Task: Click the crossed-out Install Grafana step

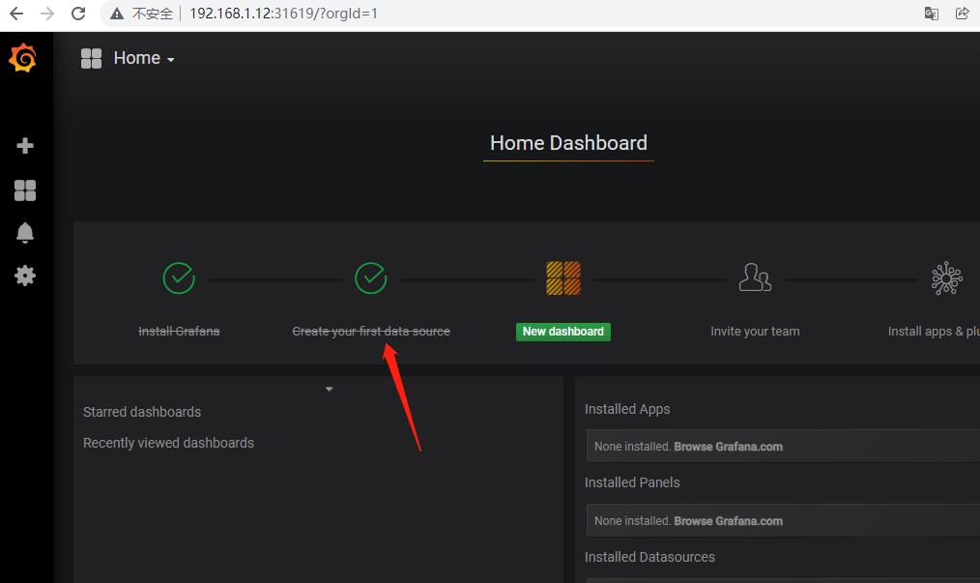Action: [179, 332]
